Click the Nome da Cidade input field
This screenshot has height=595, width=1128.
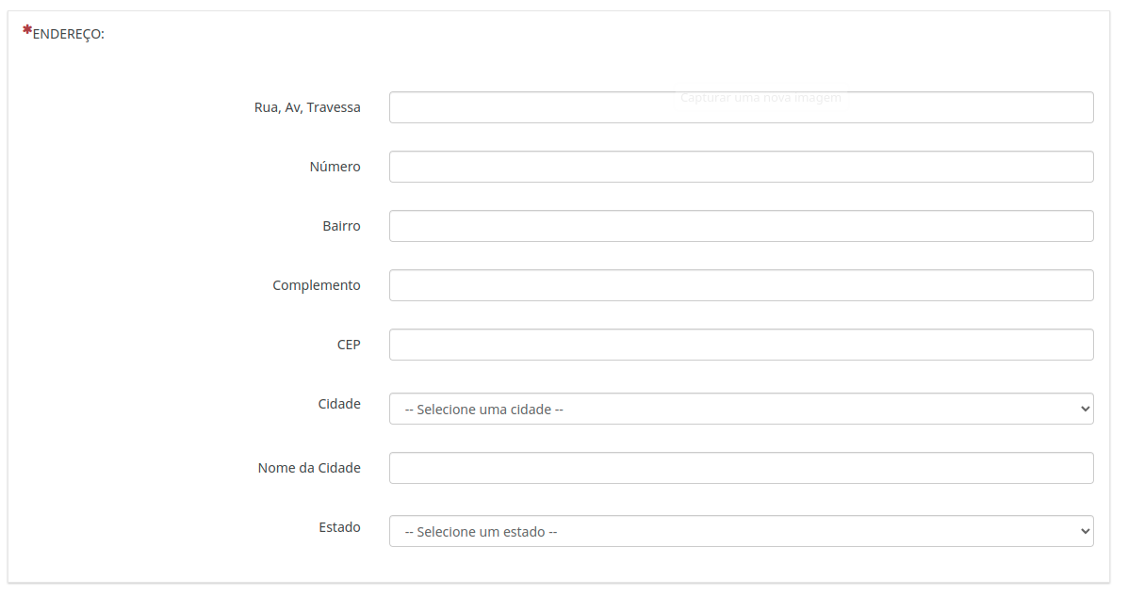pyautogui.click(x=741, y=468)
